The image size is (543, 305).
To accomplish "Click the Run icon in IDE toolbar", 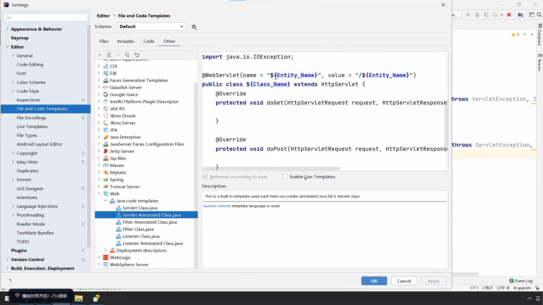I will coord(468,15).
